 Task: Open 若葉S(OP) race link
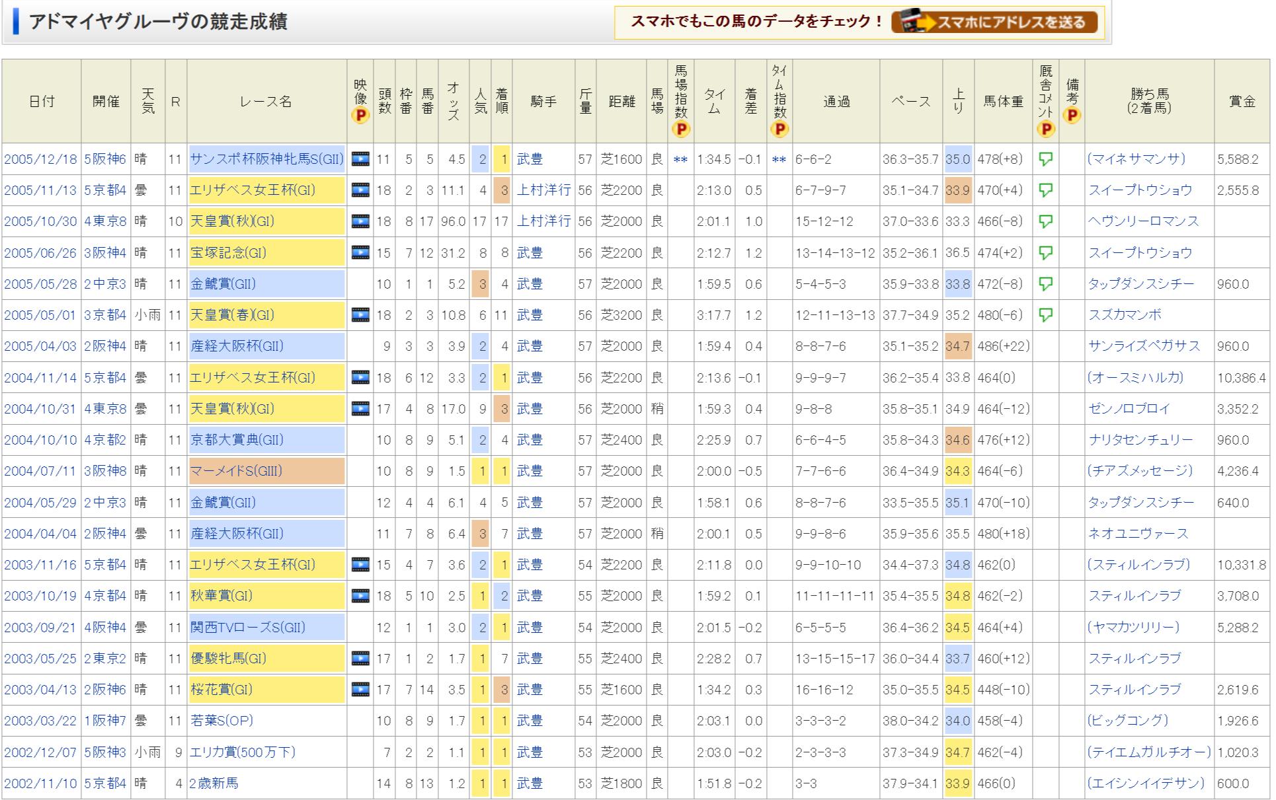coord(221,721)
